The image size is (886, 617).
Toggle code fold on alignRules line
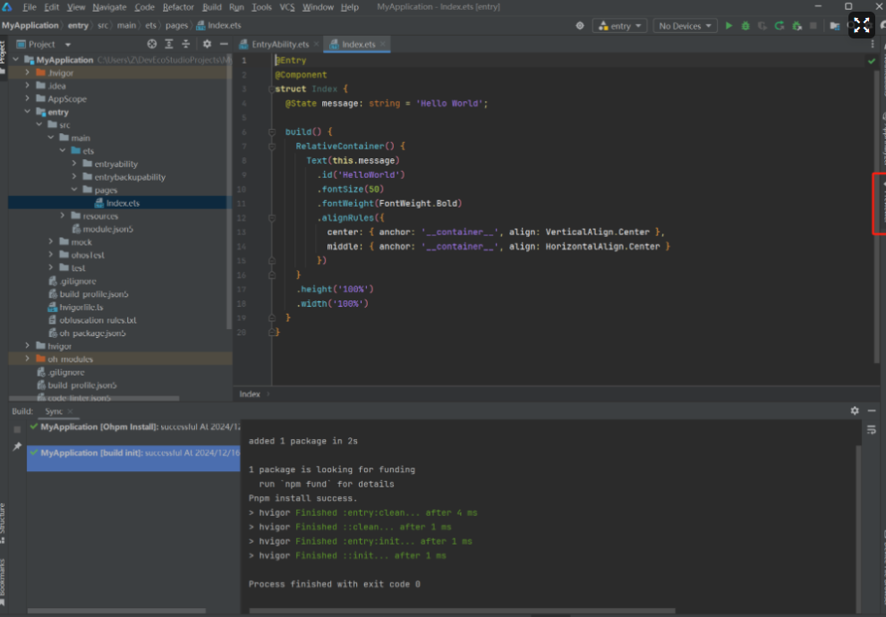click(x=271, y=218)
